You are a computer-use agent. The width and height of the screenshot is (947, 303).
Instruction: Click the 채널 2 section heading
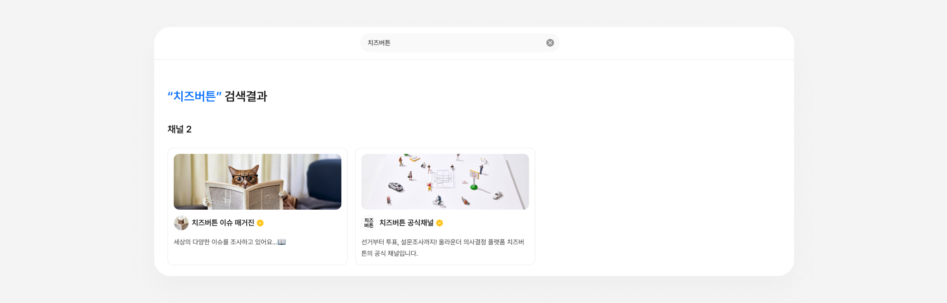point(179,129)
